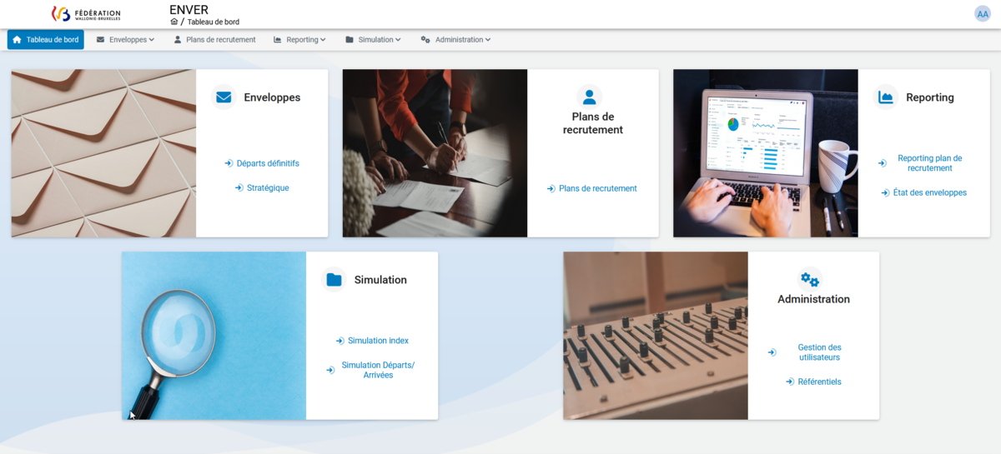Screen dimensions: 1001x454
Task: Click arrow icon beside État des enveloppes
Action: point(886,193)
